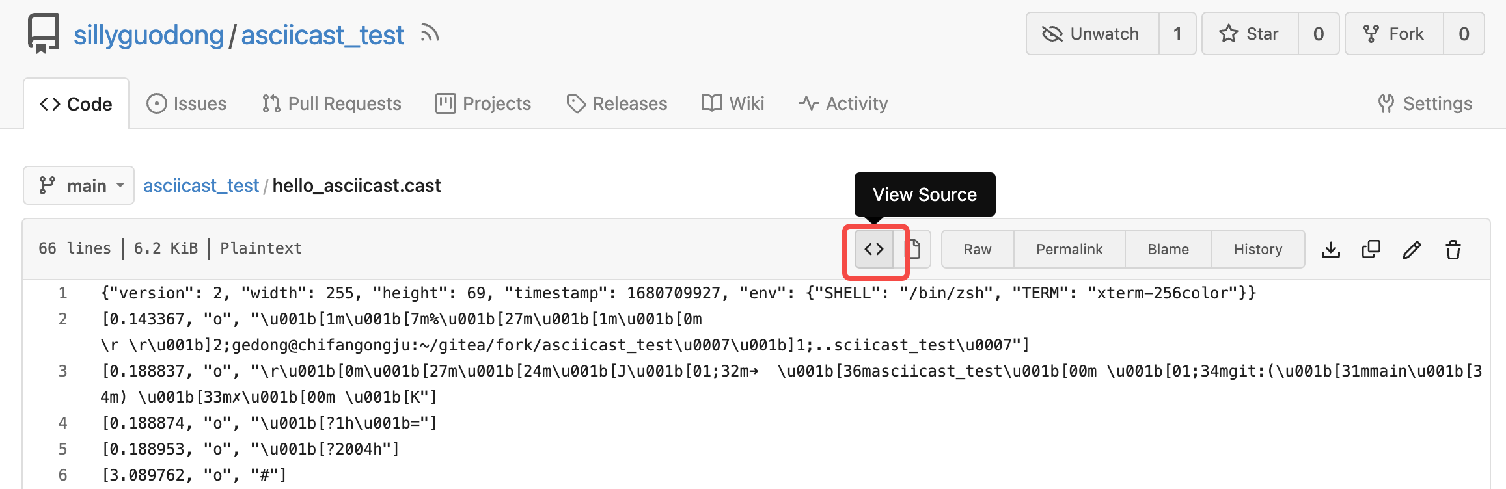1506x489 pixels.
Task: Download the hello_asciicast.cast file
Action: [1331, 250]
